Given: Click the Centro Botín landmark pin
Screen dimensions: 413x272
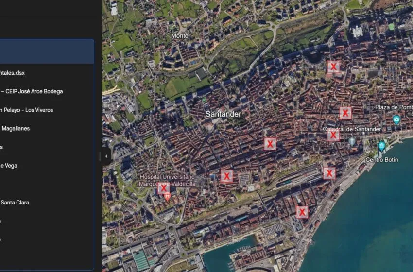Looking at the screenshot, I should pyautogui.click(x=381, y=146).
